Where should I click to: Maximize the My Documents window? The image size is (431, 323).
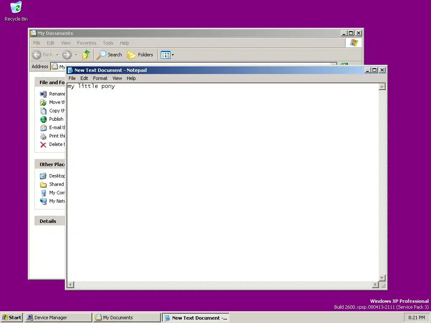coord(351,33)
